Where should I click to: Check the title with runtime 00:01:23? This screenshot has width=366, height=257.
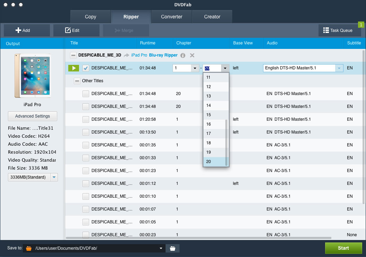click(x=86, y=171)
